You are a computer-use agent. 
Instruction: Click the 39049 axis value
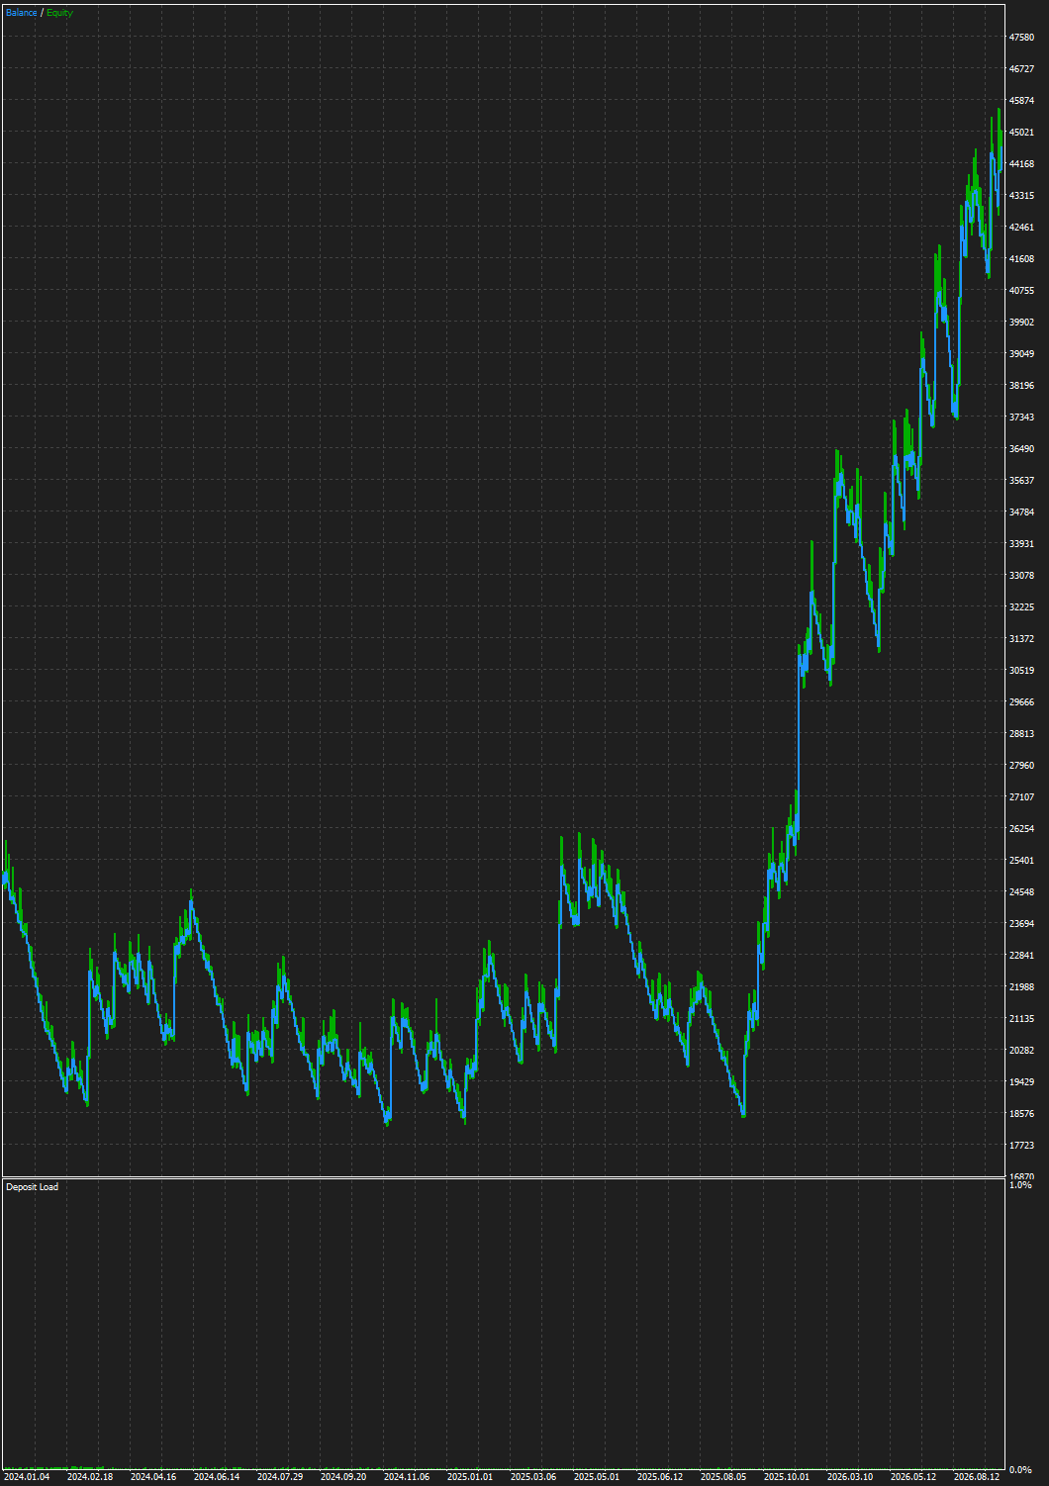[1021, 354]
